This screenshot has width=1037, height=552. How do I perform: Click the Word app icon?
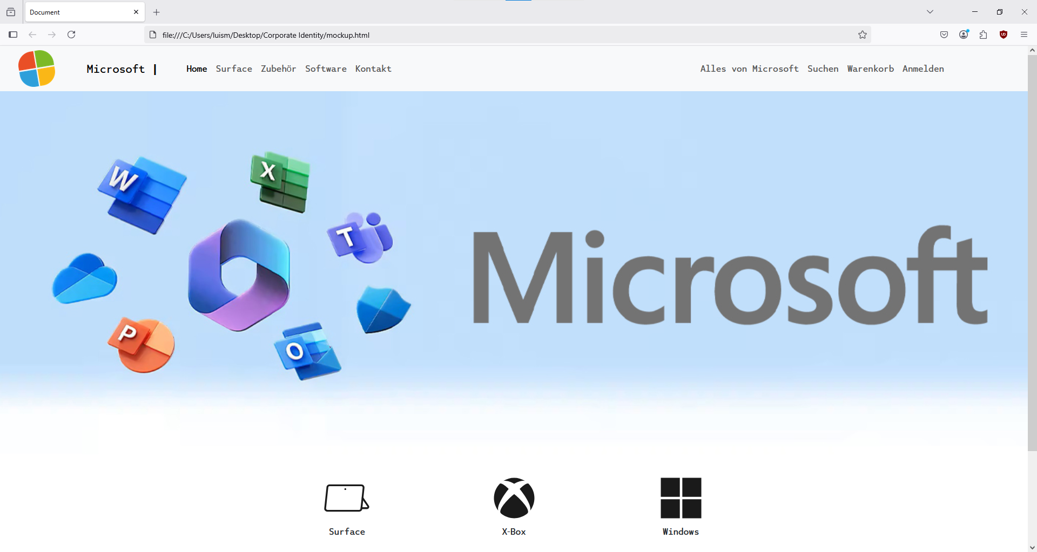tap(142, 195)
